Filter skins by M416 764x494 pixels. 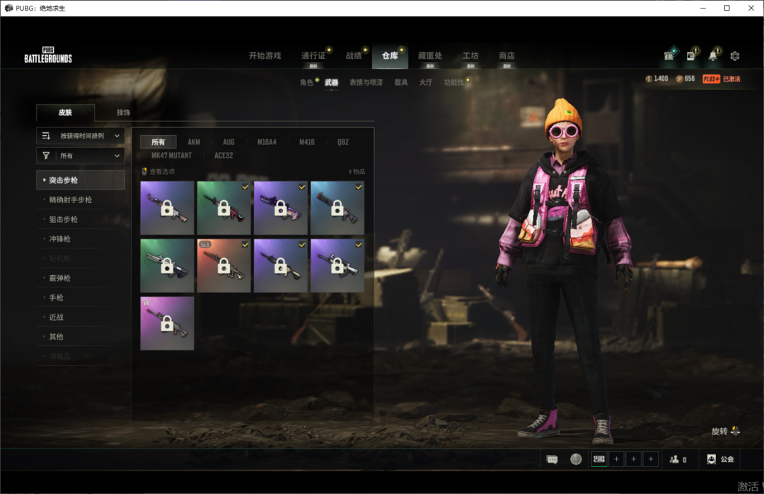coord(306,142)
